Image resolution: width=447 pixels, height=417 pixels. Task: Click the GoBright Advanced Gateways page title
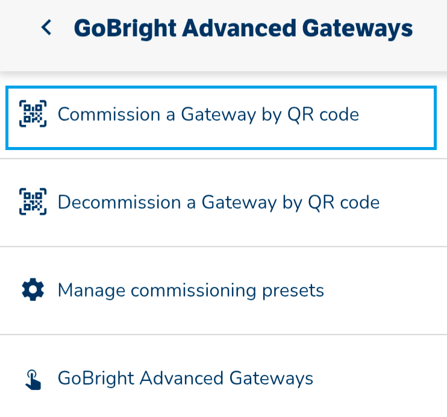click(243, 28)
